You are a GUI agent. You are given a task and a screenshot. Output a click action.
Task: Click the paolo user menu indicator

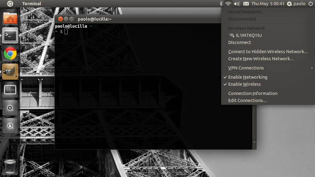click(x=296, y=4)
